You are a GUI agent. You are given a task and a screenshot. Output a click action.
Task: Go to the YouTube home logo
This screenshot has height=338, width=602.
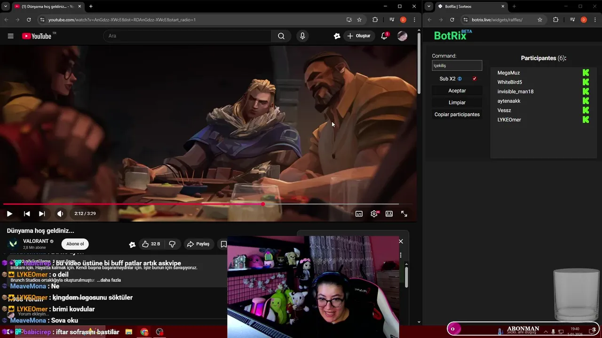click(x=37, y=36)
